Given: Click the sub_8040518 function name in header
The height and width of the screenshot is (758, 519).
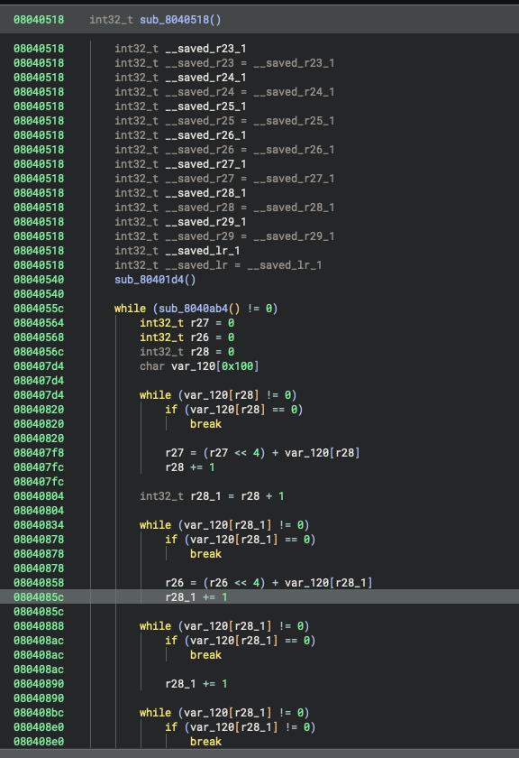Looking at the screenshot, I should point(180,20).
